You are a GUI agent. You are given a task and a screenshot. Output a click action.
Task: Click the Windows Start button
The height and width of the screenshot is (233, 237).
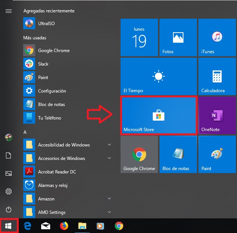(x=9, y=226)
